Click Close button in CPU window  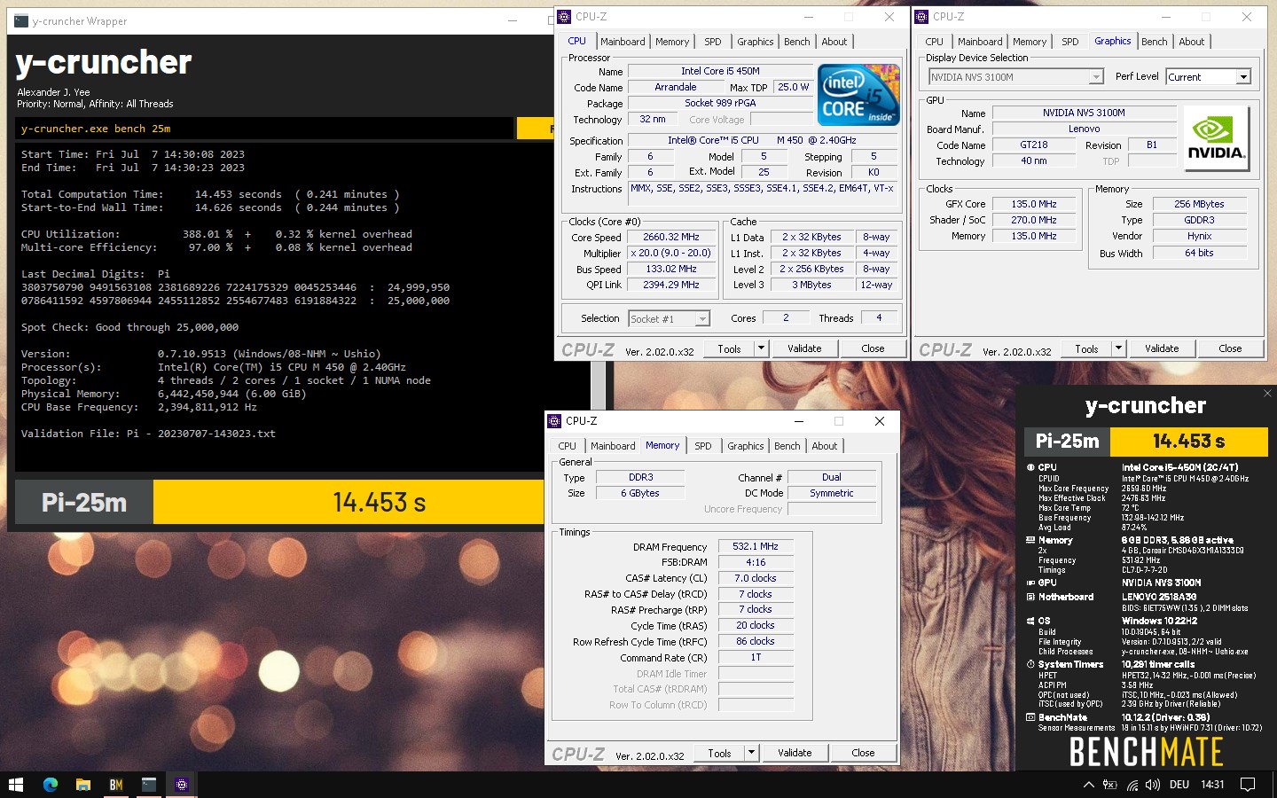pyautogui.click(x=873, y=348)
